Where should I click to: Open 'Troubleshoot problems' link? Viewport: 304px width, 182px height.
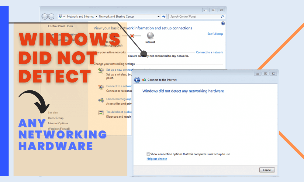click(119, 112)
